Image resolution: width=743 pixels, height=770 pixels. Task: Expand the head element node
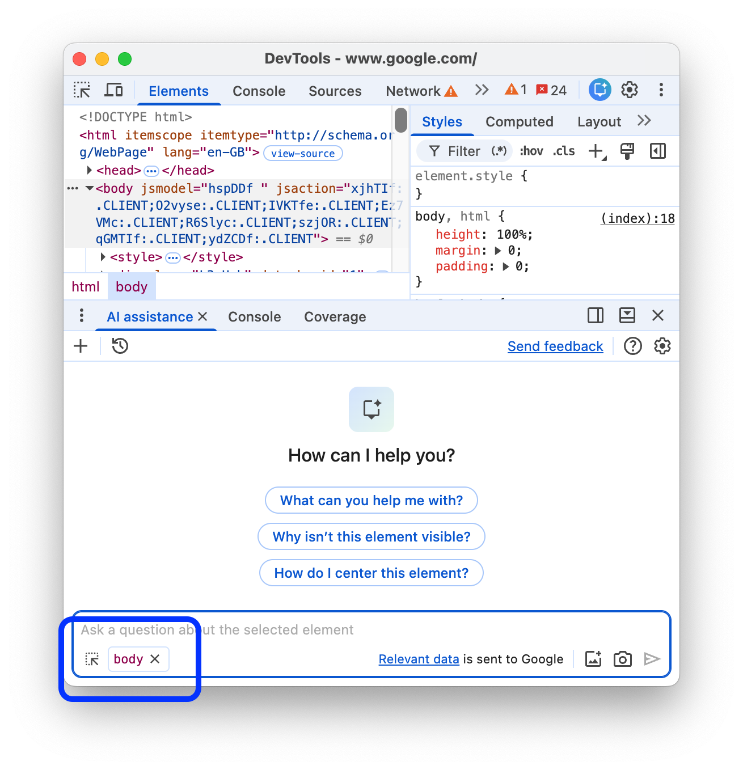pyautogui.click(x=90, y=170)
